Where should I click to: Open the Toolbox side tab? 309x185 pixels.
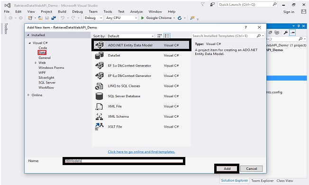(6, 28)
